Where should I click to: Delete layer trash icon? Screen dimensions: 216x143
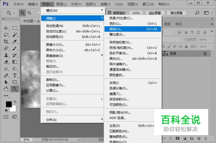pos(205,138)
